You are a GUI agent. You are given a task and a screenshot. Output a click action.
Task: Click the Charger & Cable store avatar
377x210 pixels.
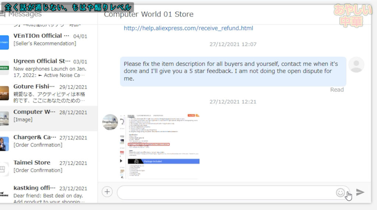[x=4, y=144]
